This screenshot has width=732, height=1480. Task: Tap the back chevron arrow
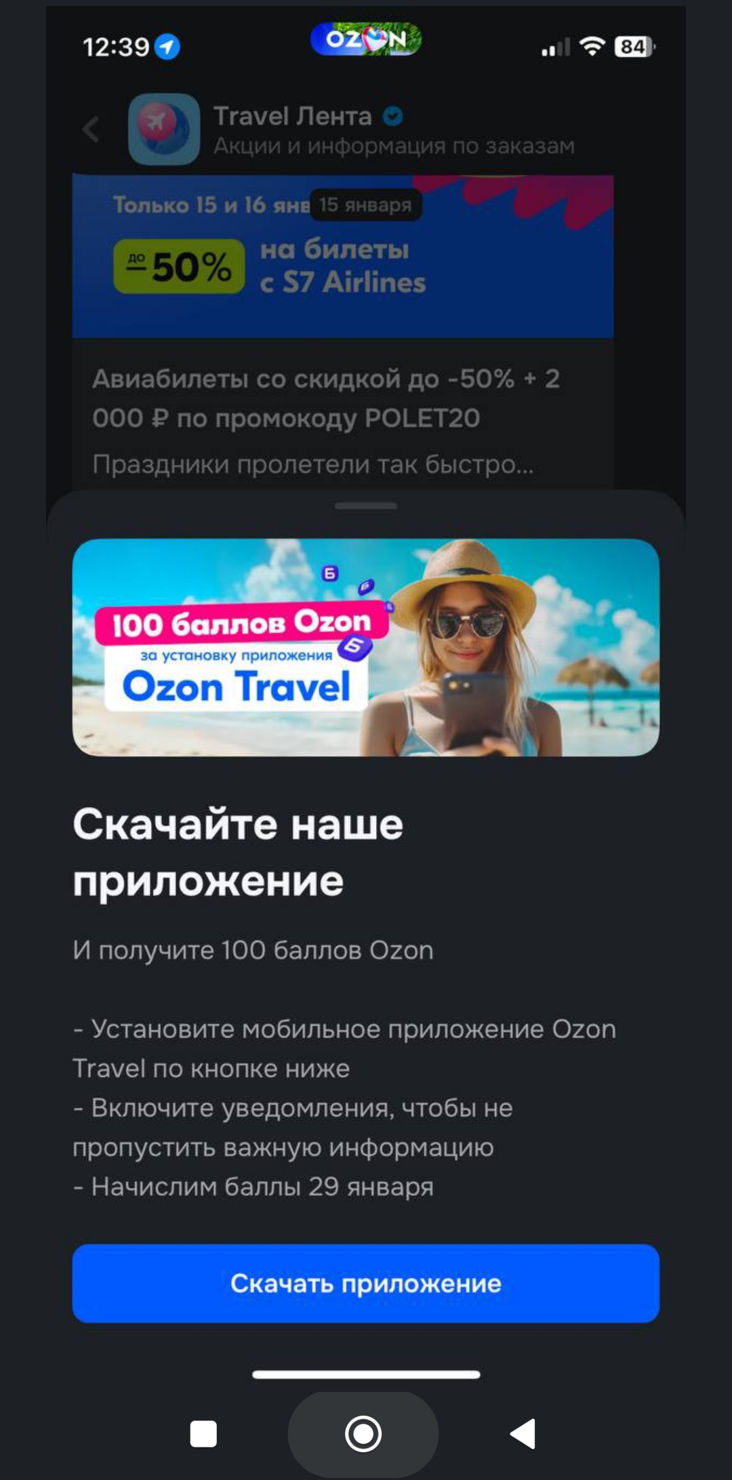tap(91, 129)
